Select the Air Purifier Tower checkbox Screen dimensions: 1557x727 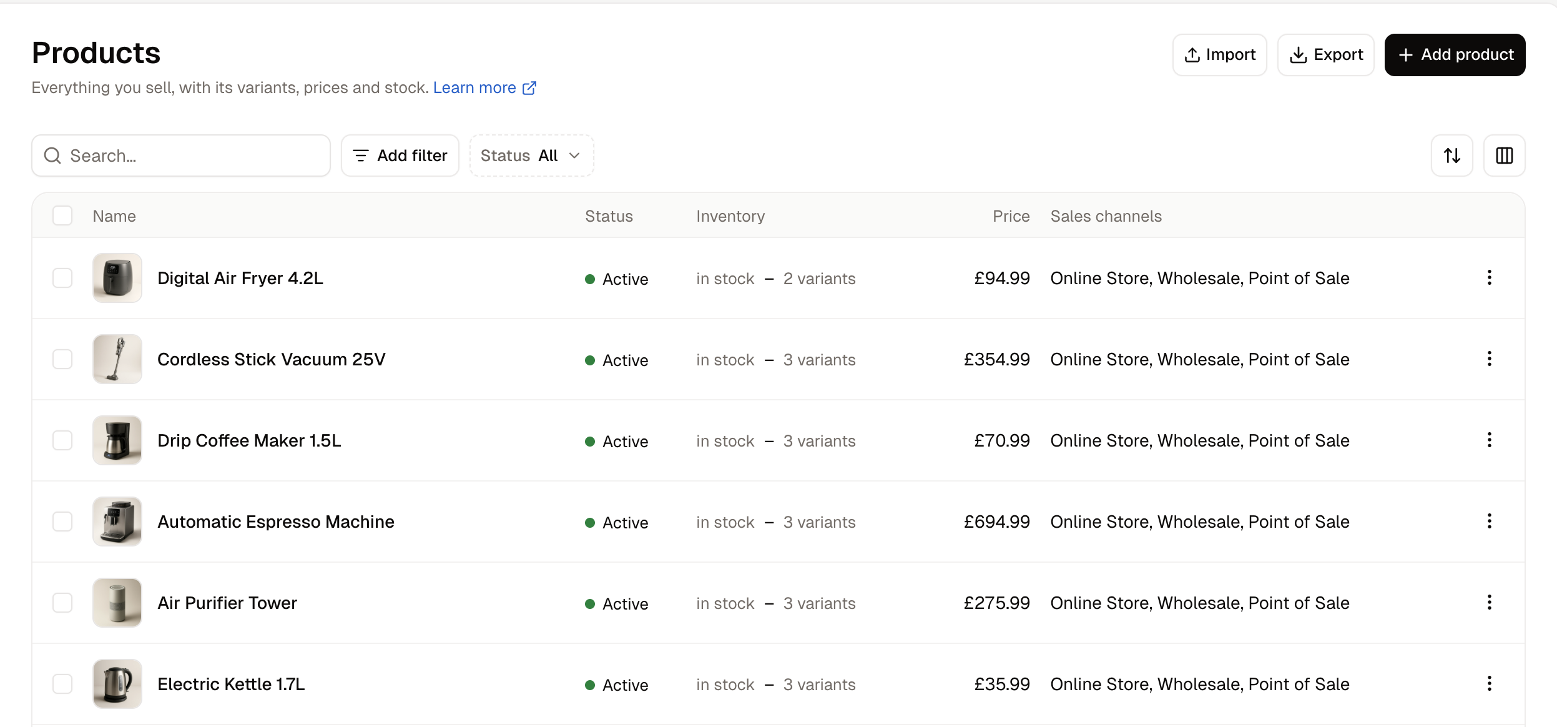[x=62, y=603]
